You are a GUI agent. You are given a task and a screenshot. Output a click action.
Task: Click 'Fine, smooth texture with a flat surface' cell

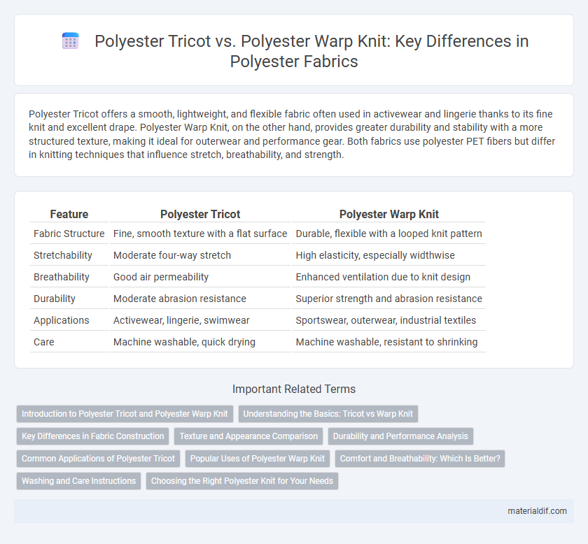click(200, 234)
